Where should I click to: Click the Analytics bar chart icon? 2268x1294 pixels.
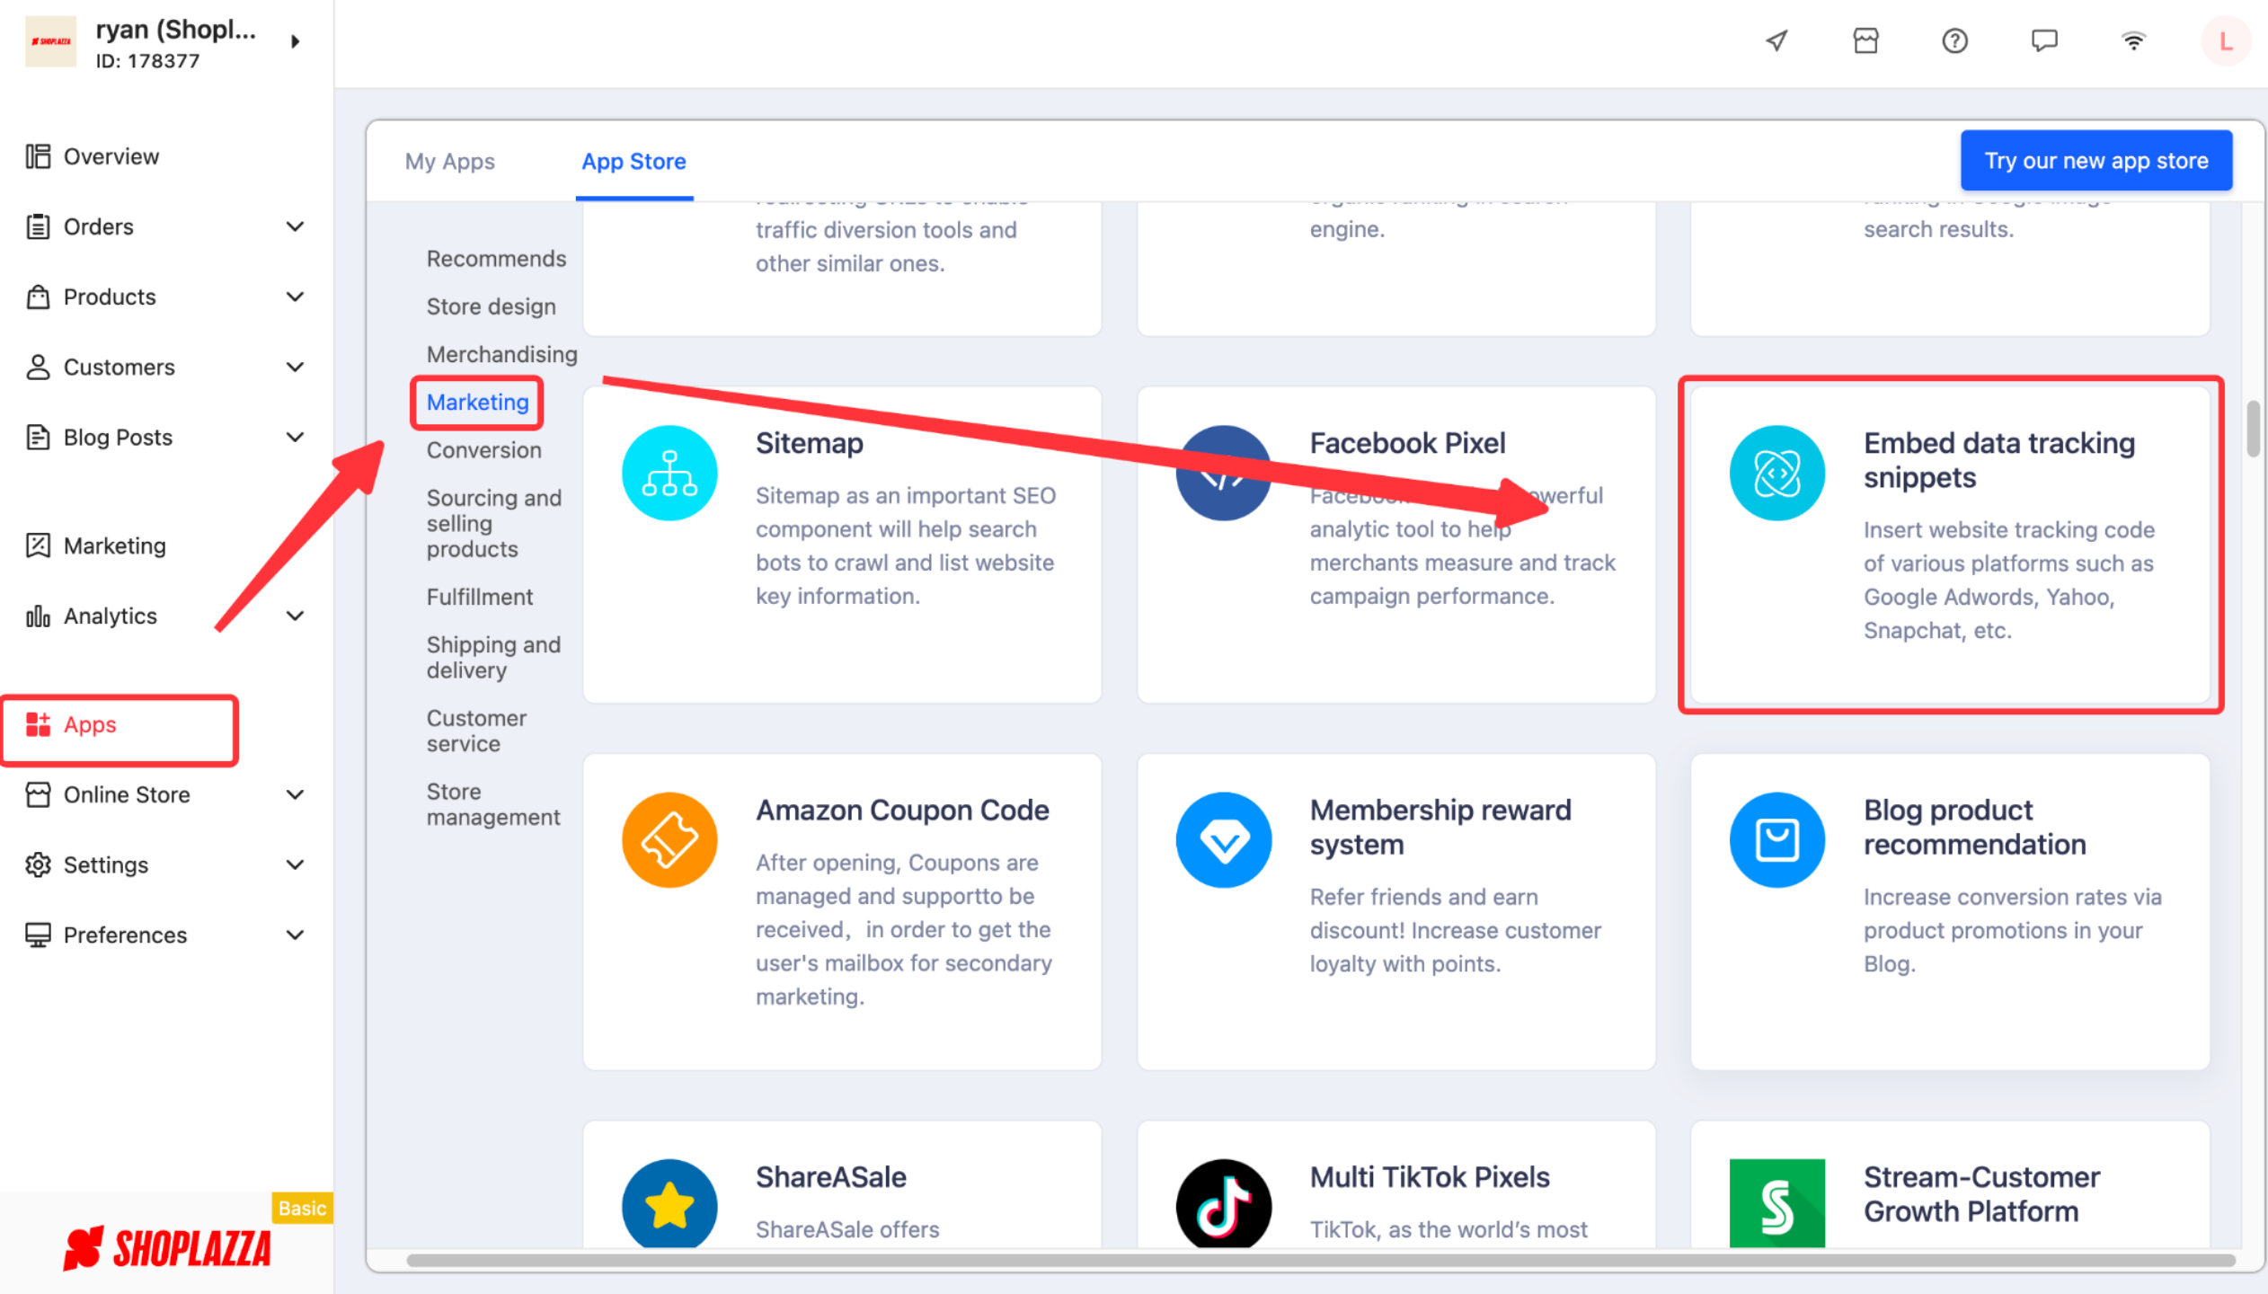coord(38,616)
